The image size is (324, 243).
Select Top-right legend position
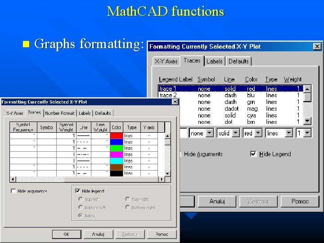point(127,199)
